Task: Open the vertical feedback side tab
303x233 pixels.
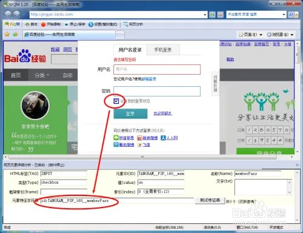Action: 215,83
